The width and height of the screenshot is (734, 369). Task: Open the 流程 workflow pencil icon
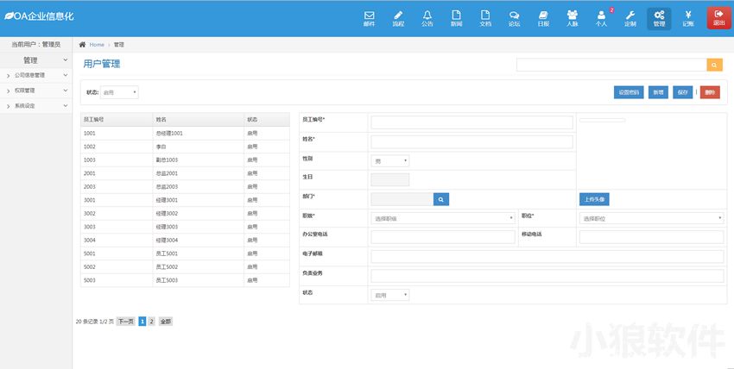pos(398,18)
